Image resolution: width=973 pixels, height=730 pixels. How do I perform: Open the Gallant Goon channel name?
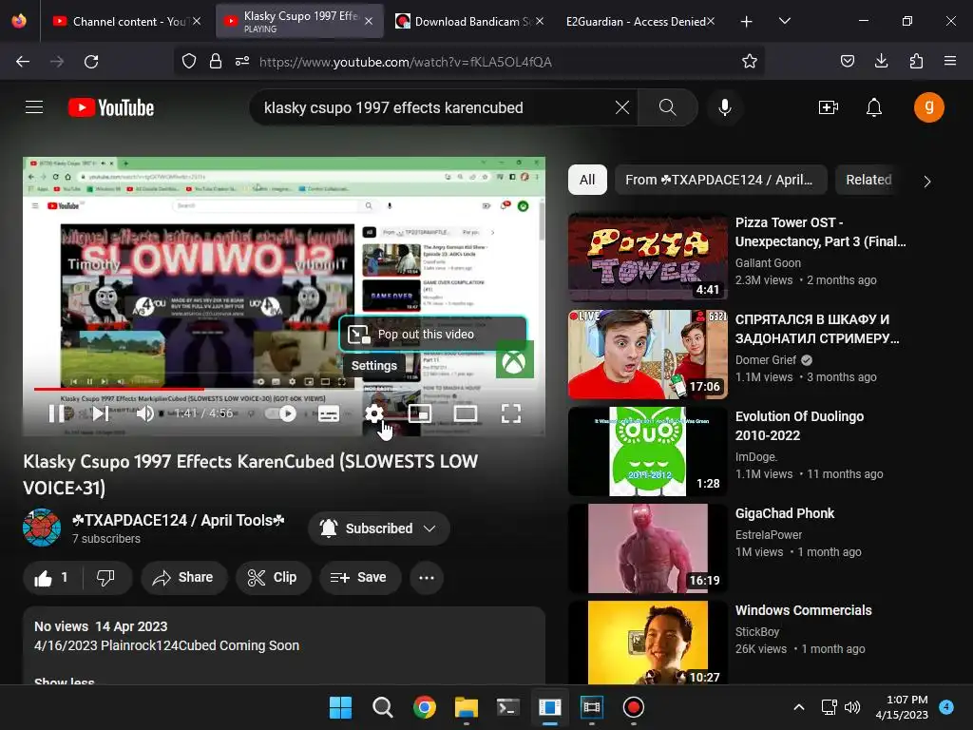[768, 263]
